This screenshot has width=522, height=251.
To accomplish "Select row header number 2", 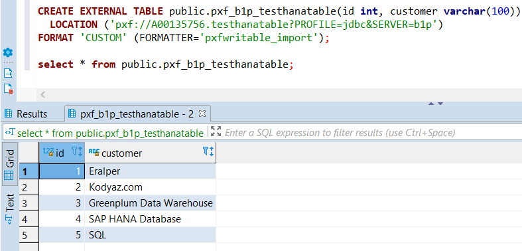I will coord(29,187).
